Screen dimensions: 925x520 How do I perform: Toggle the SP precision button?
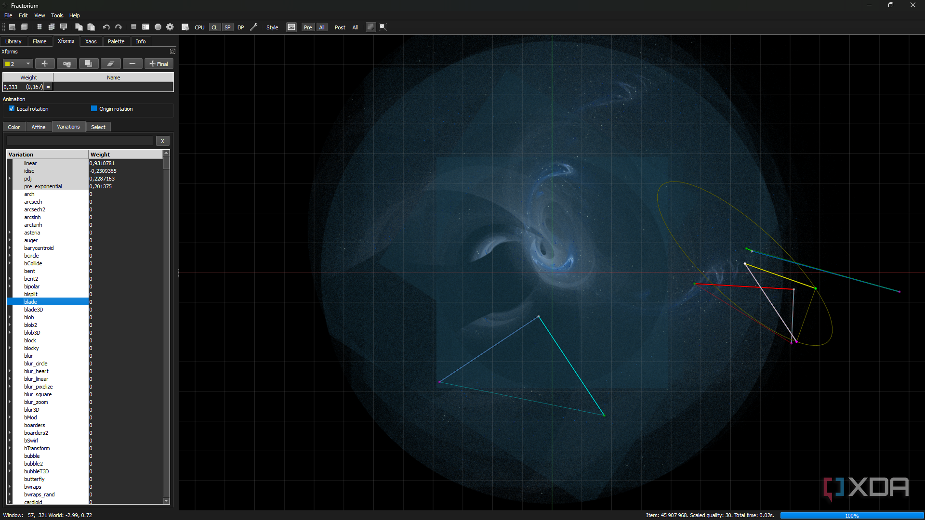coord(227,27)
